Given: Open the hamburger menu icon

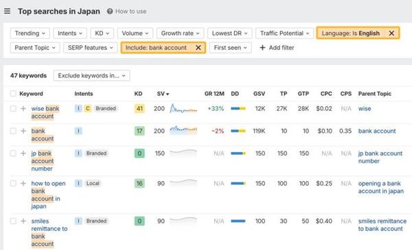Looking at the screenshot, I should pyautogui.click(x=8, y=11).
